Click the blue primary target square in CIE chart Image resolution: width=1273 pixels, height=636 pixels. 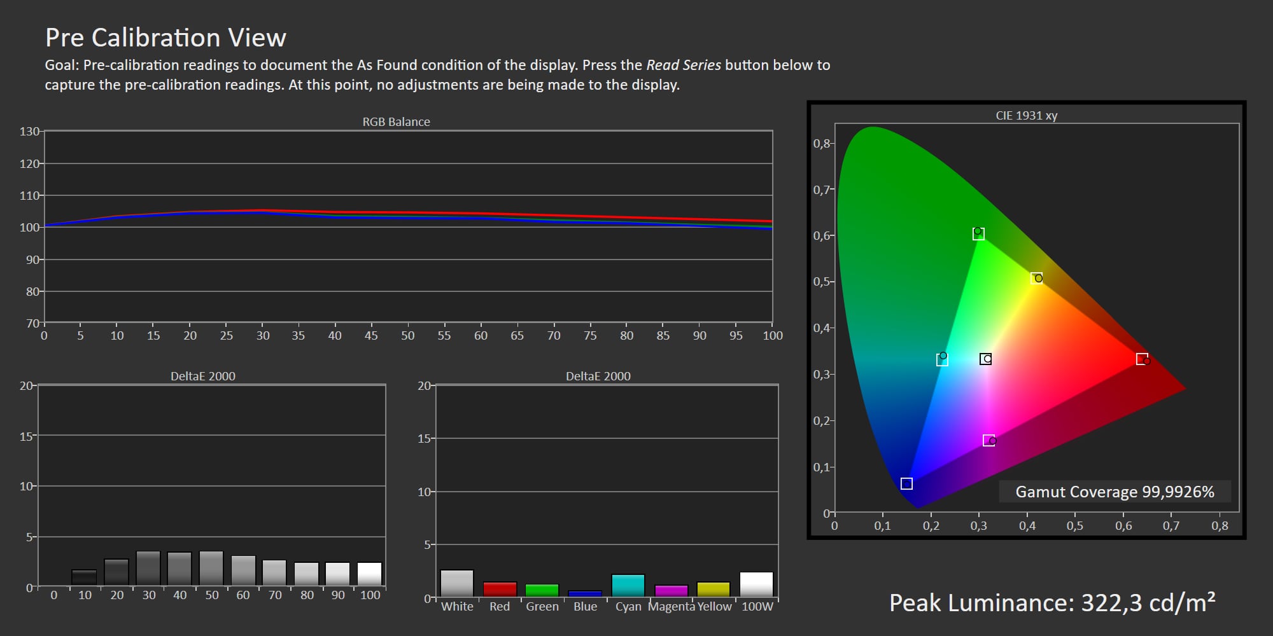click(x=906, y=483)
